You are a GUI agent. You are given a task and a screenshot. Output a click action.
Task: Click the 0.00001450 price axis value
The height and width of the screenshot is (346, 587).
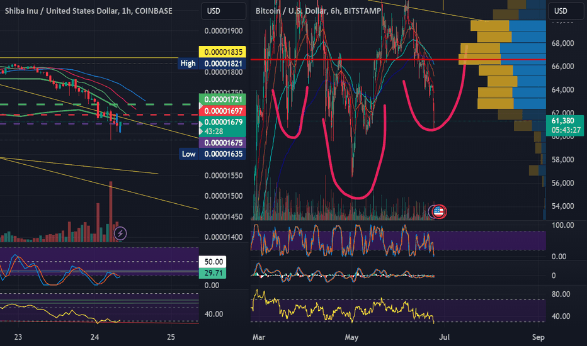[224, 216]
